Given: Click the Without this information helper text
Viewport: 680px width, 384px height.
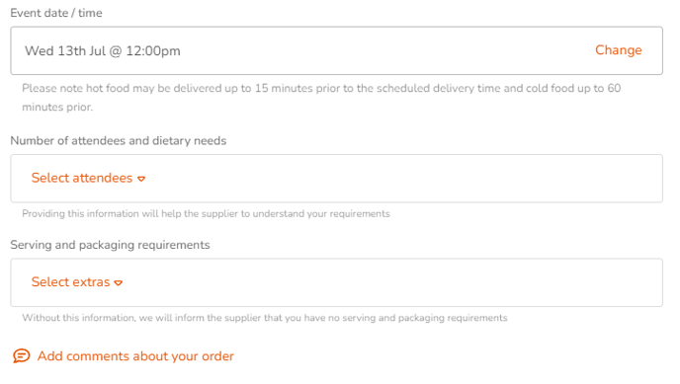Looking at the screenshot, I should 265,318.
